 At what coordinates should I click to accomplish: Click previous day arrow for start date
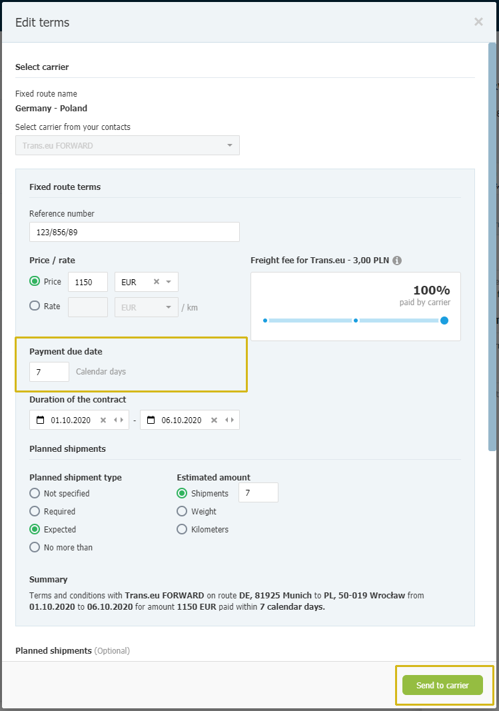point(115,420)
